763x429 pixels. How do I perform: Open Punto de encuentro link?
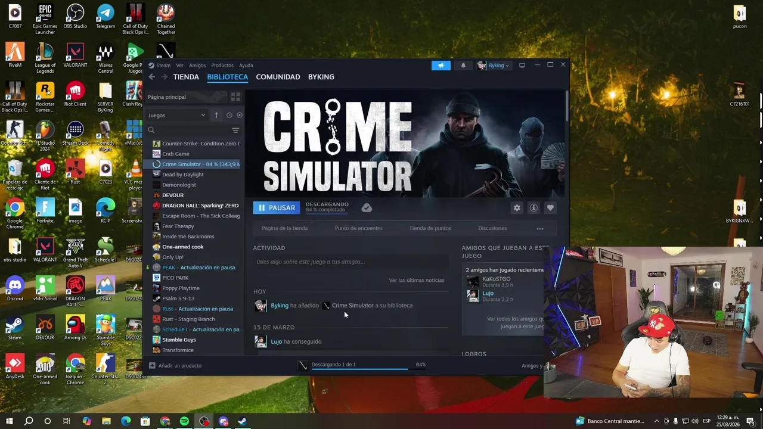[x=358, y=228]
